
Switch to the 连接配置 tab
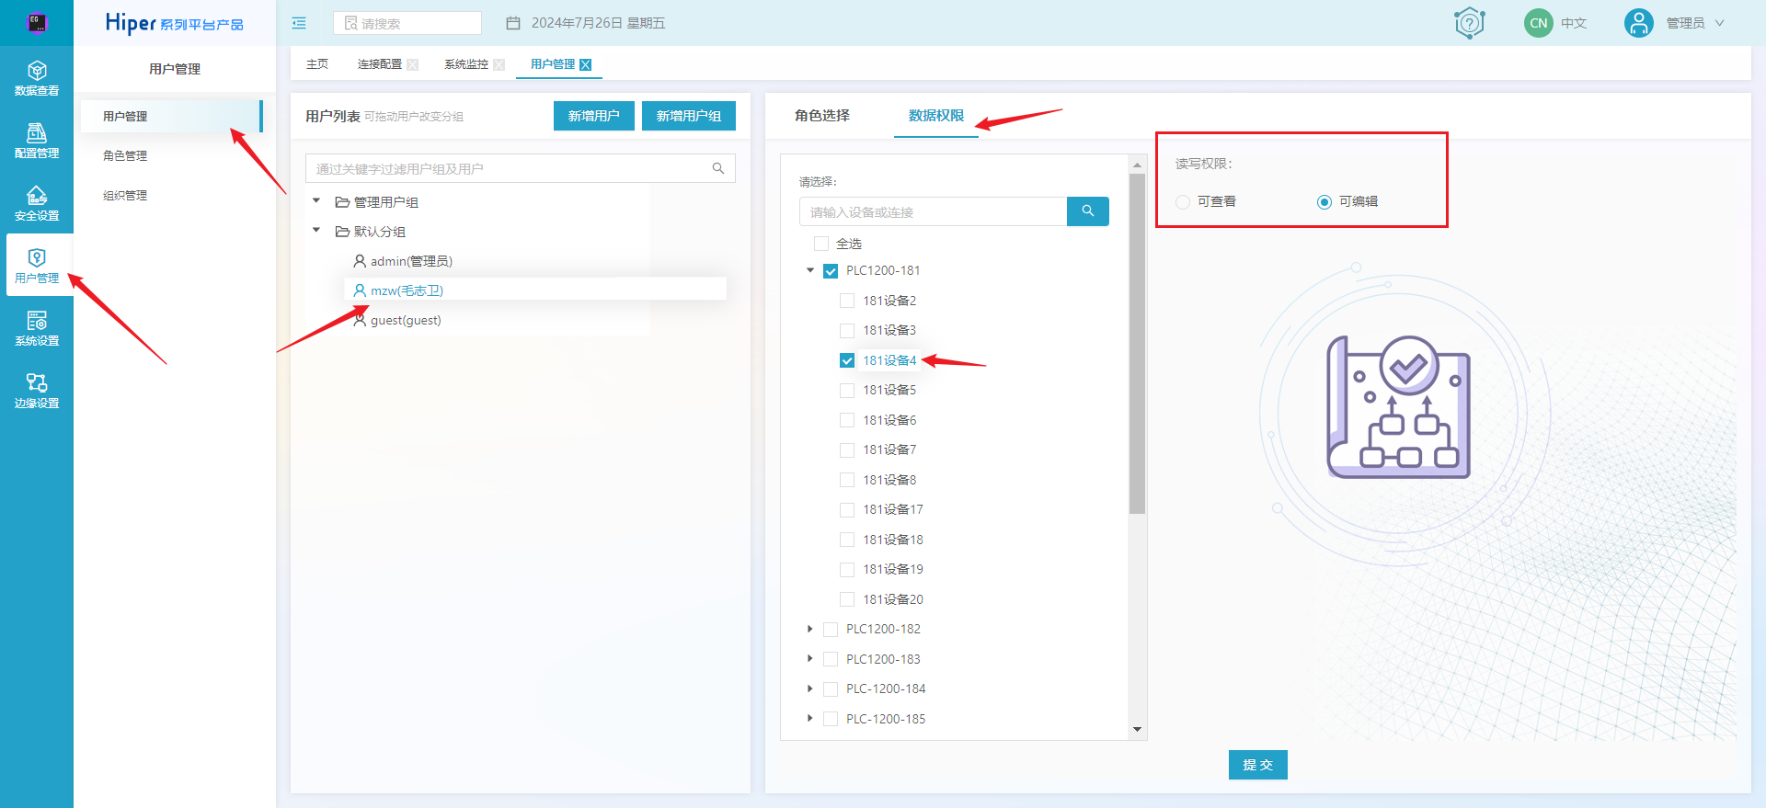[x=380, y=64]
